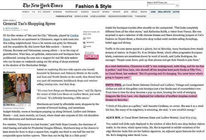Click the Slide Show camera icon
Image resolution: width=206 pixels, height=140 pixels.
tap(4, 105)
